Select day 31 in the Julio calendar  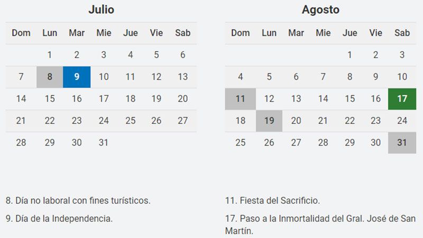[x=104, y=143]
